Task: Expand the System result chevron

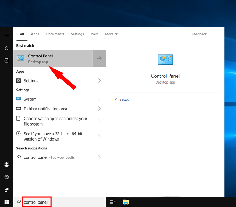Action: [x=99, y=99]
